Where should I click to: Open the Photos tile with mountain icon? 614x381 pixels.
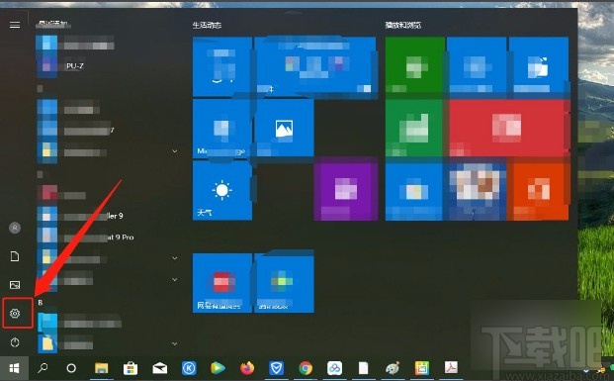(x=284, y=128)
